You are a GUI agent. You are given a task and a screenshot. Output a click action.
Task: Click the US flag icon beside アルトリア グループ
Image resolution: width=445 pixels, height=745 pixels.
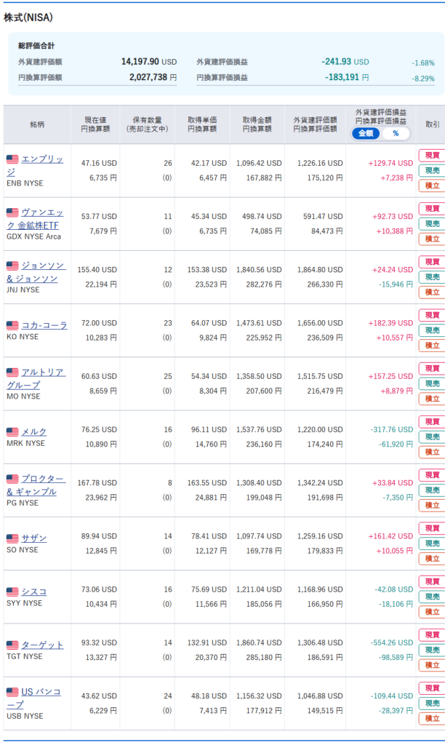click(x=12, y=372)
